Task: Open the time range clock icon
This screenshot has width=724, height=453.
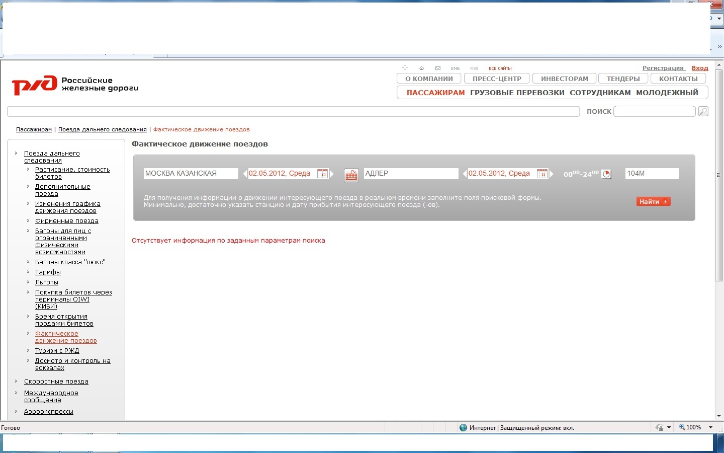Action: pyautogui.click(x=606, y=174)
